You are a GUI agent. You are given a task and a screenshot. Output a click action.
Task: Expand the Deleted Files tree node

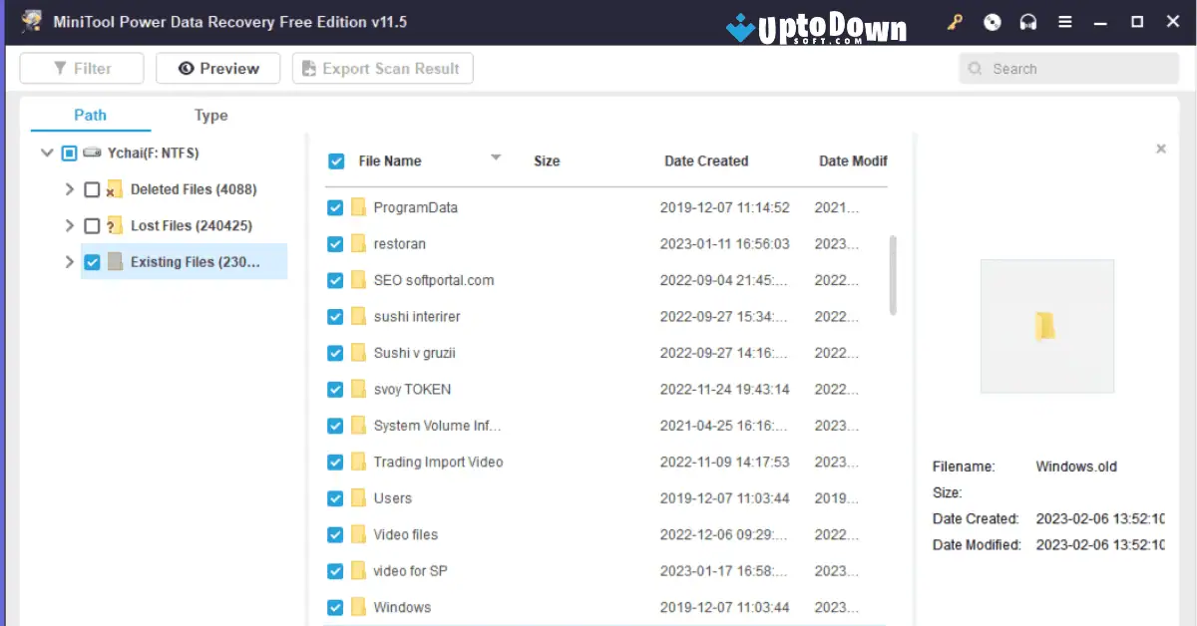(69, 189)
